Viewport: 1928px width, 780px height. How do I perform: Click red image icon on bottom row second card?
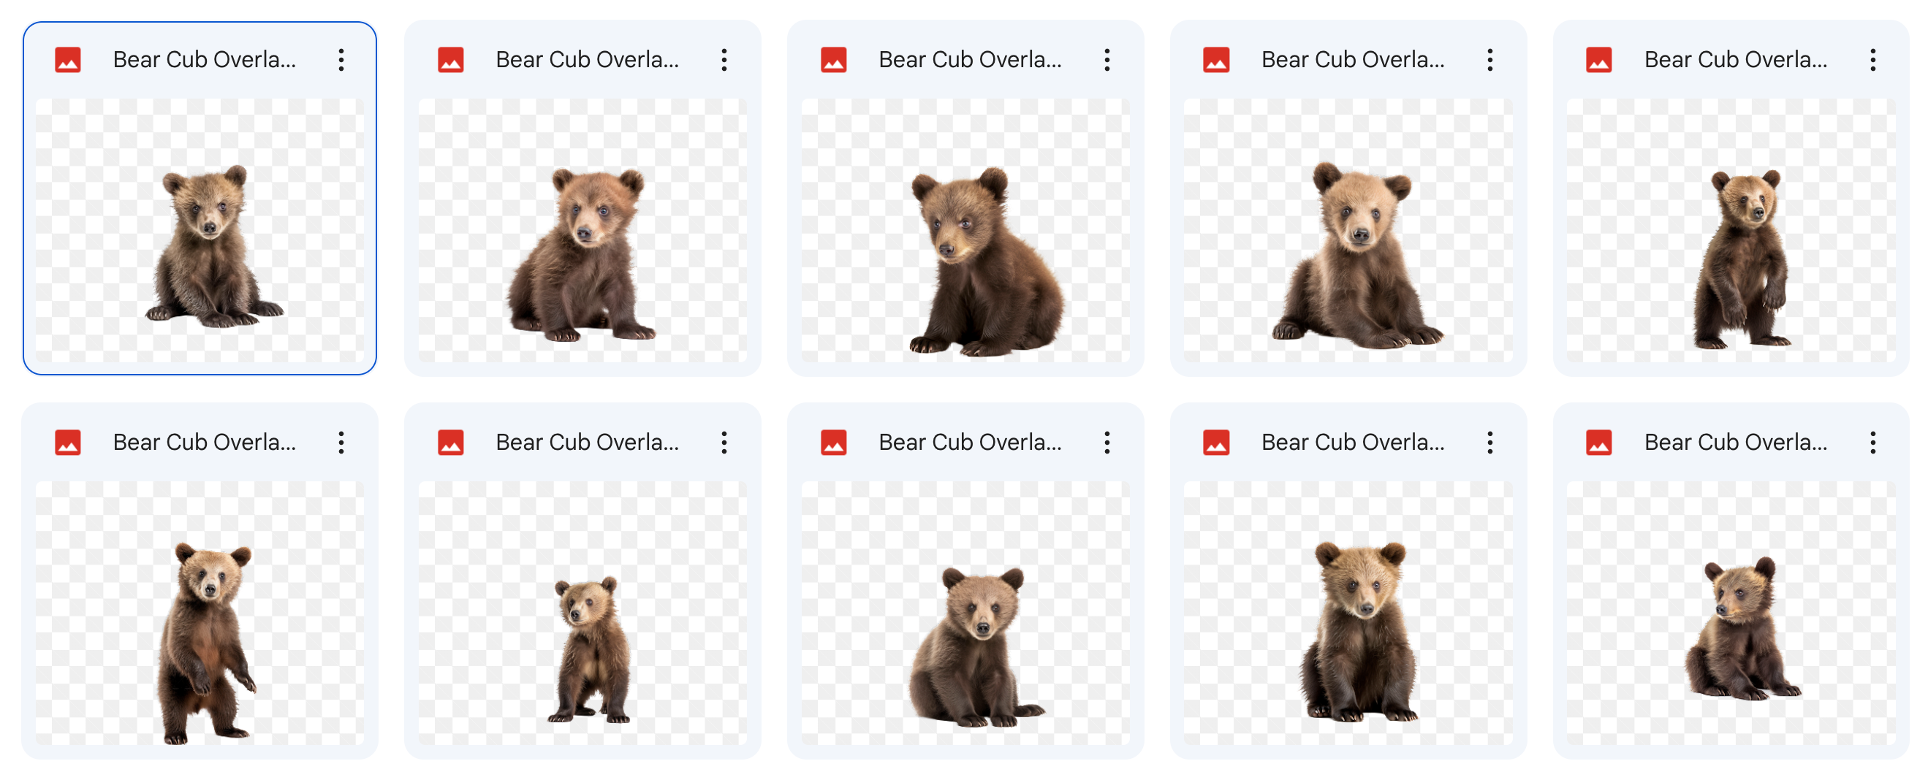(450, 443)
